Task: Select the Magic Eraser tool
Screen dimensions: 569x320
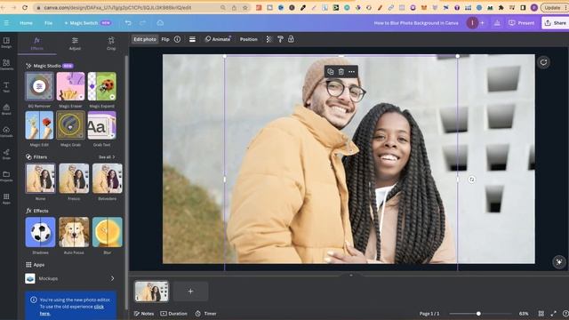Action: point(71,86)
